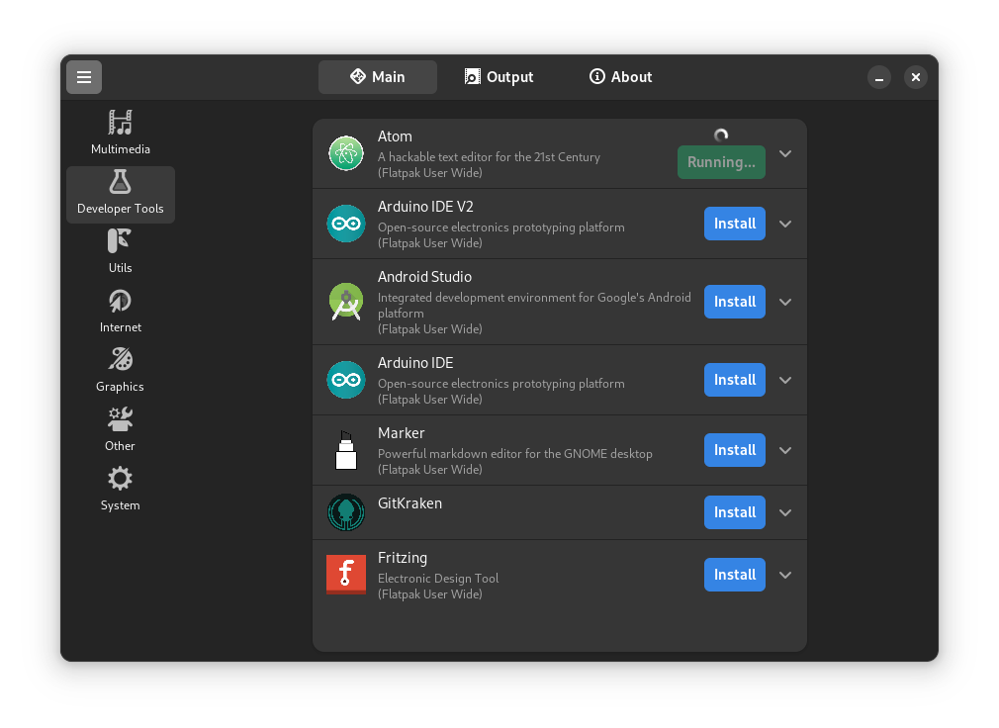
Task: Expand the Android Studio options chevron
Action: [x=785, y=302]
